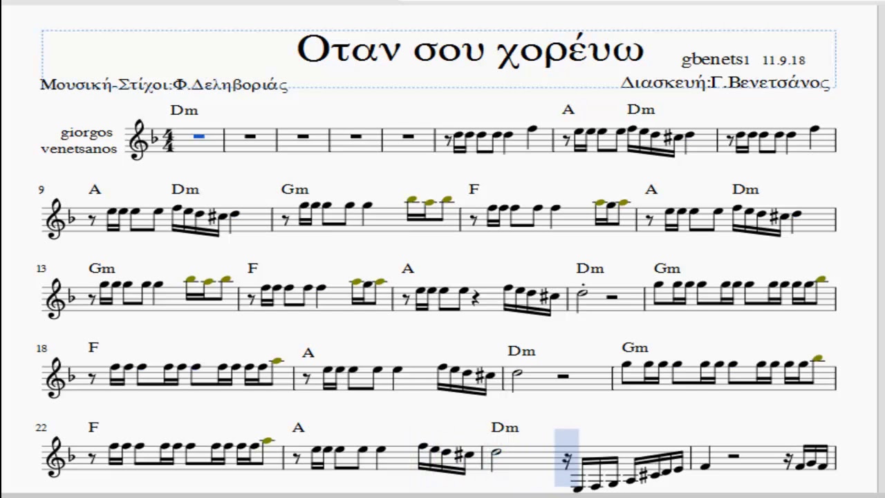Screen dimensions: 885x498
Task: Click the gbenets1 text in the header
Action: pyautogui.click(x=716, y=60)
